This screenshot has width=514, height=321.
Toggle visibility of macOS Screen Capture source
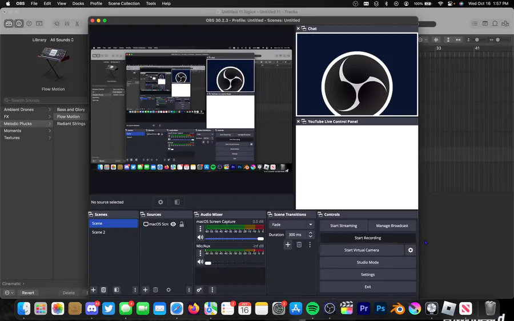click(x=173, y=224)
